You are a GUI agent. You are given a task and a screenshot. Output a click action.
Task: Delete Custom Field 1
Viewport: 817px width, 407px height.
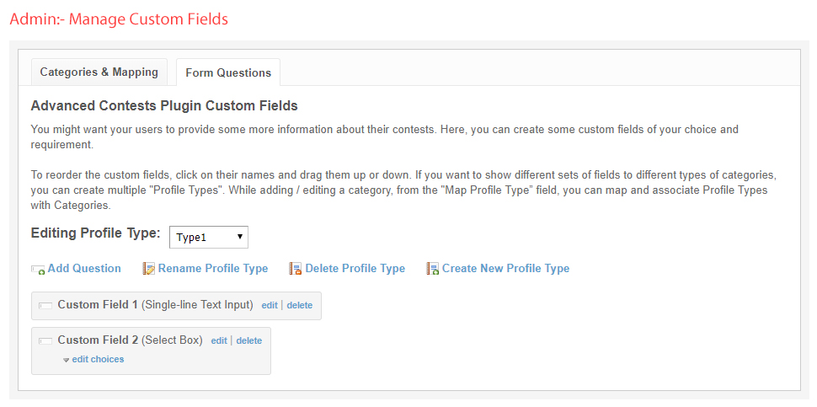pyautogui.click(x=299, y=306)
